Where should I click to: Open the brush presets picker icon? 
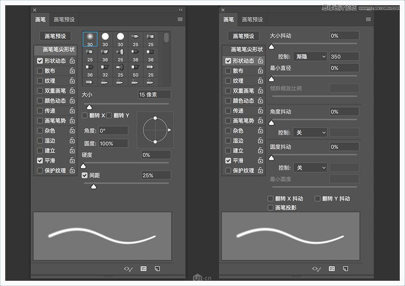(x=143, y=268)
